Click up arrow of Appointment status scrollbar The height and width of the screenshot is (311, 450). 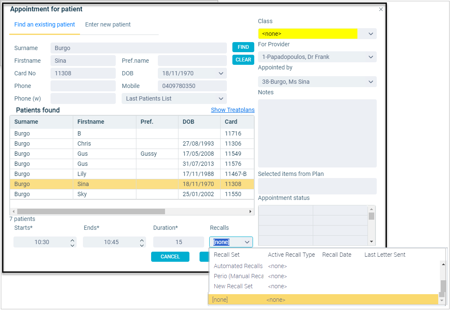click(371, 209)
